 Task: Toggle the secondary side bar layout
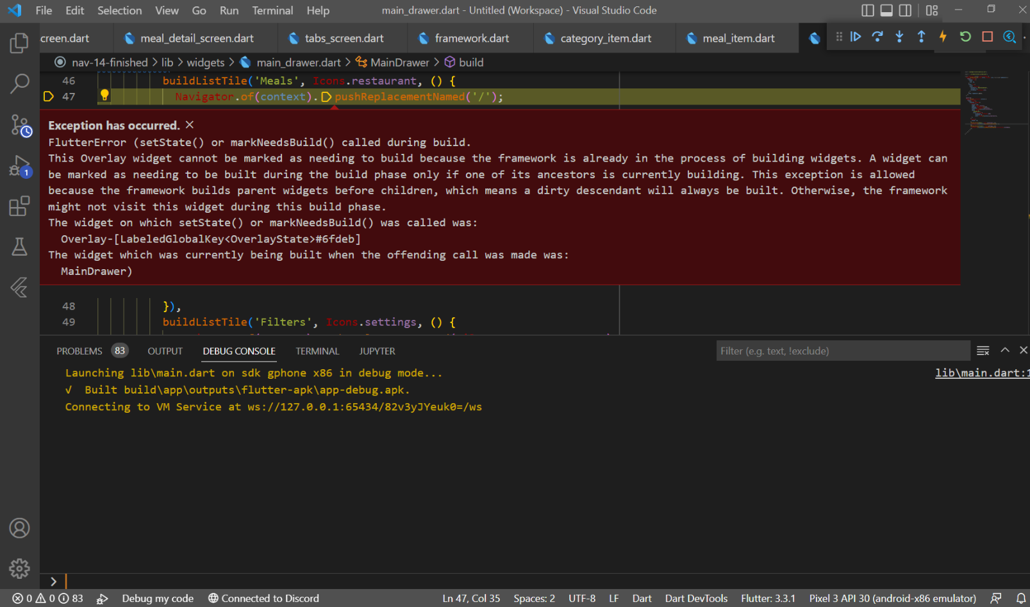click(905, 10)
